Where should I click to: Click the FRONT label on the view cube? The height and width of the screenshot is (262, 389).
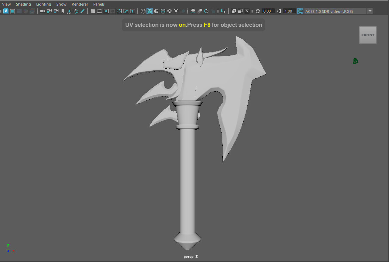pos(368,35)
